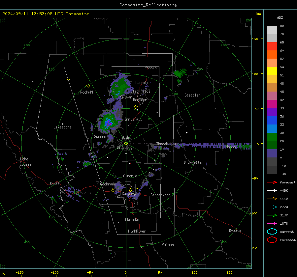Click the Sundre label
This screenshot has height=277, width=297.
coord(100,136)
